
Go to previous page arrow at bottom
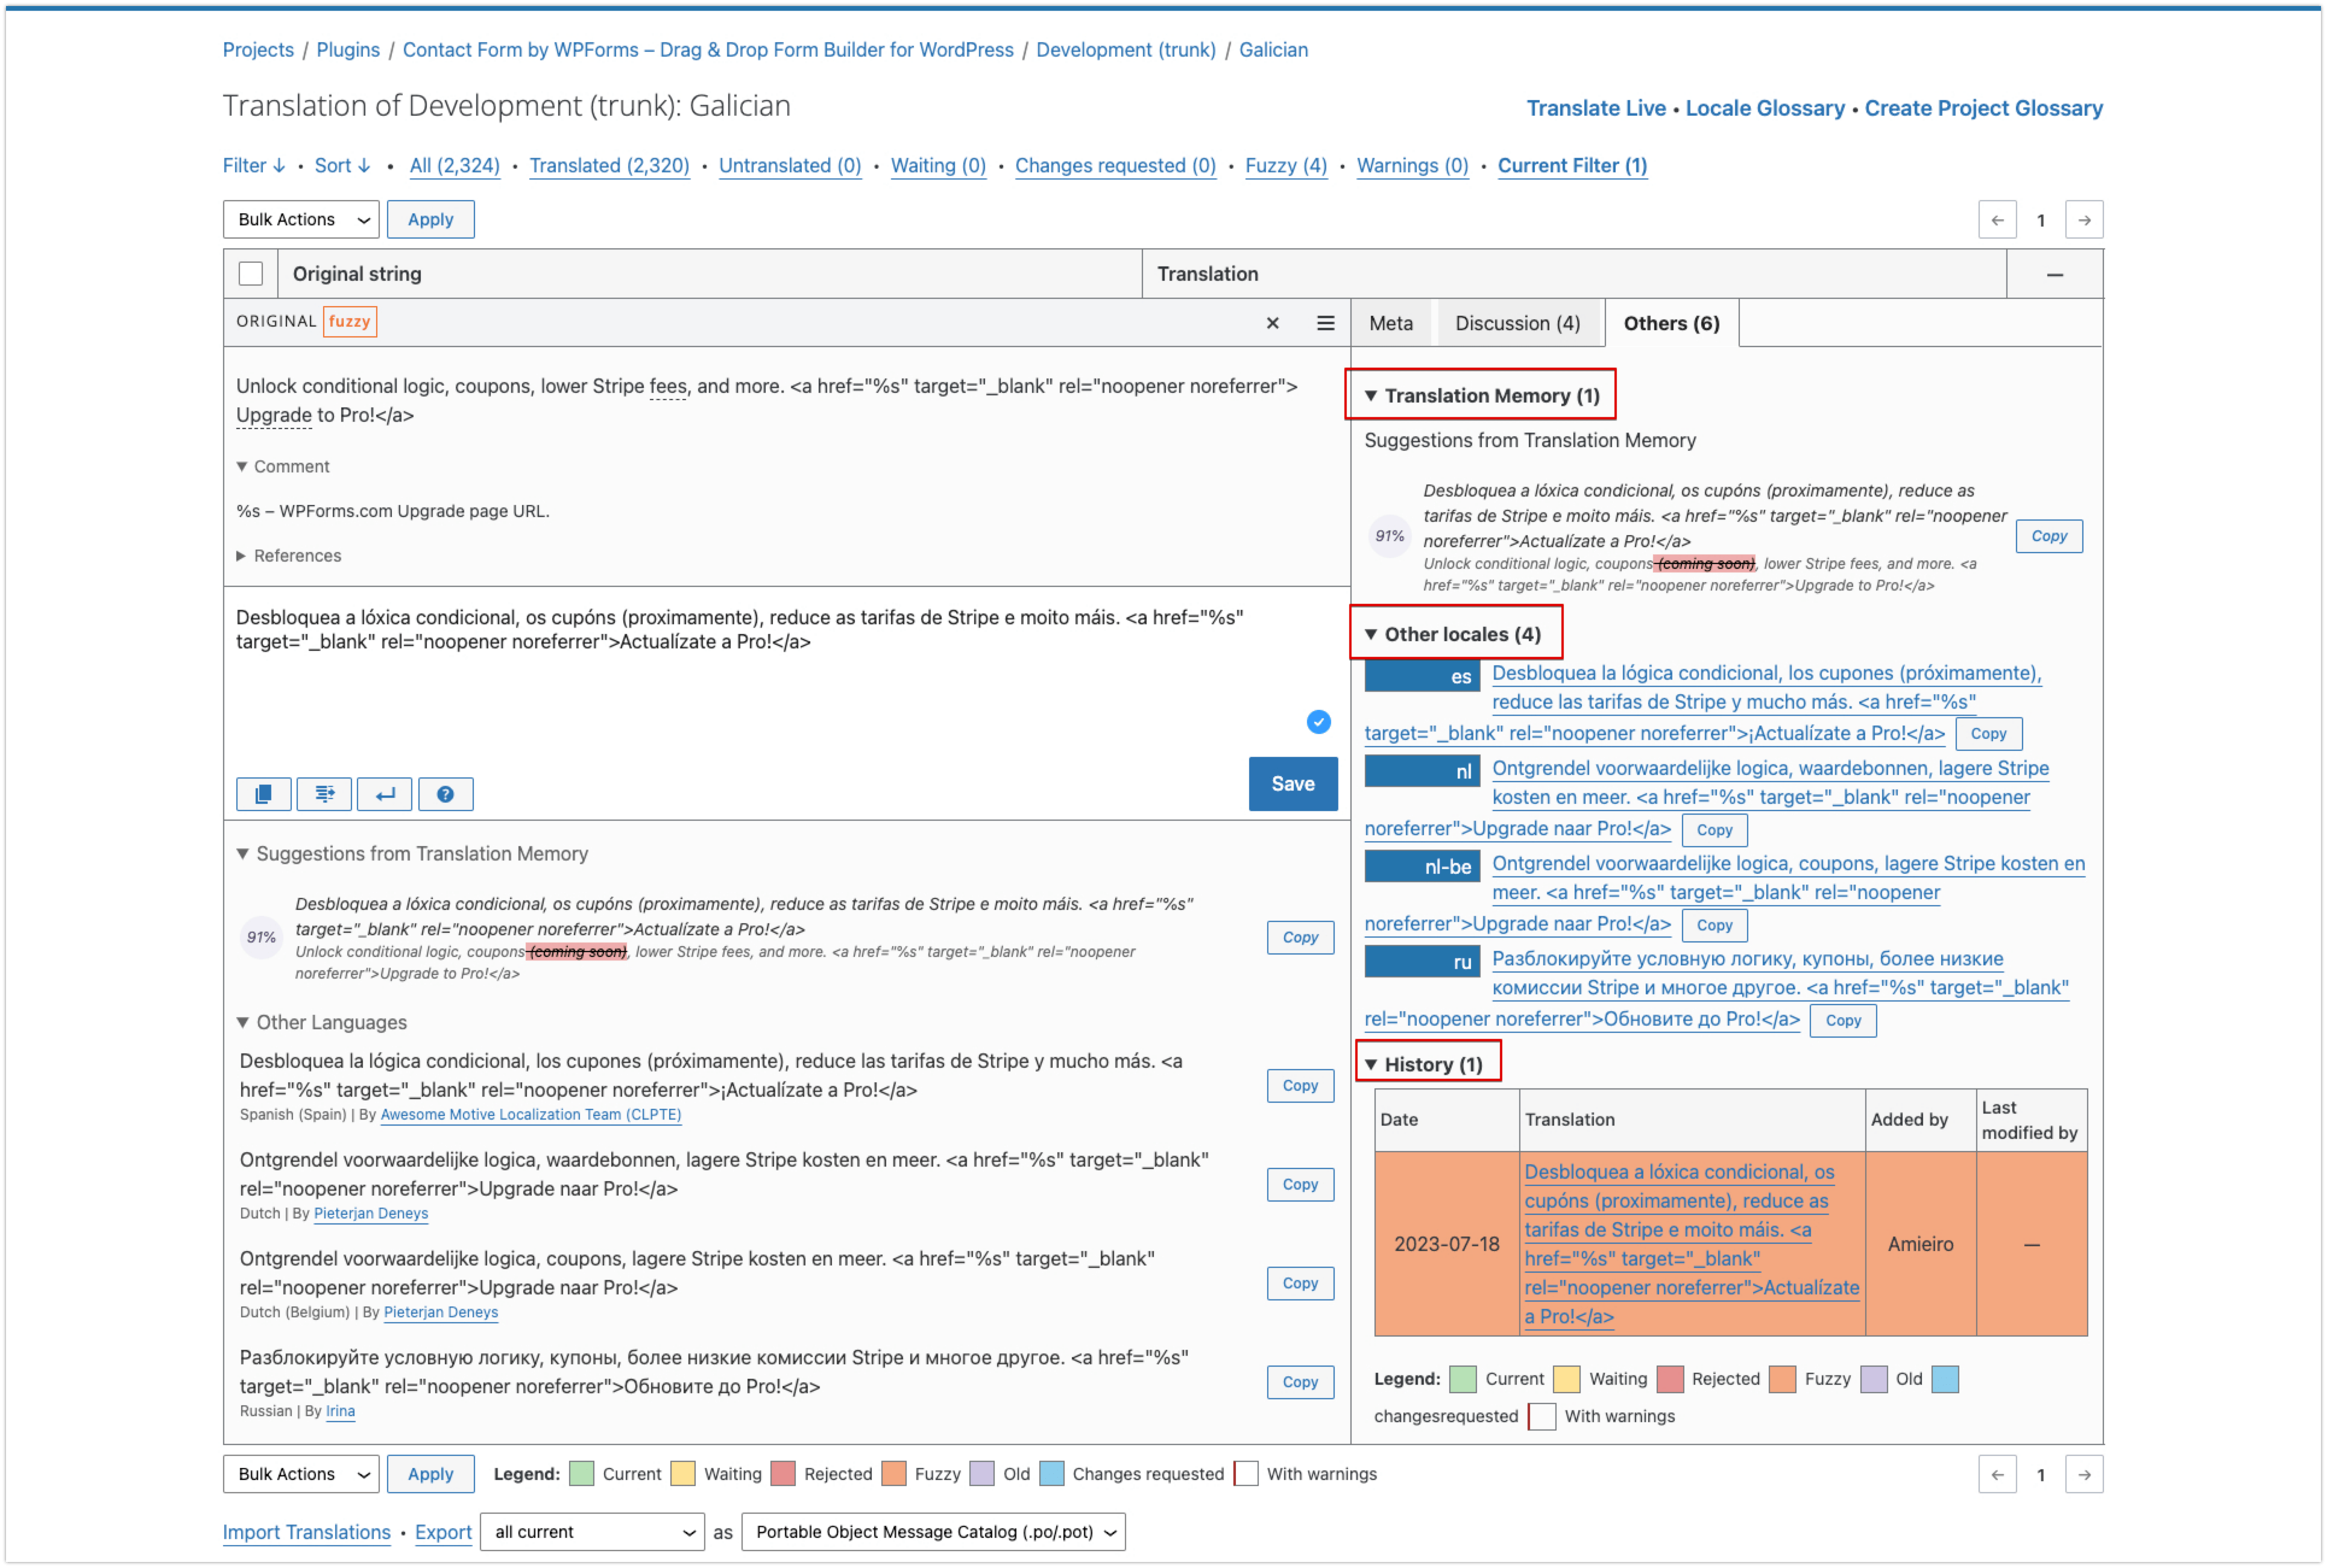(x=1997, y=1474)
